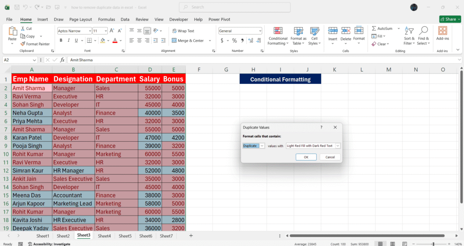Click Cancel in Duplicate Values dialog

pyautogui.click(x=330, y=157)
